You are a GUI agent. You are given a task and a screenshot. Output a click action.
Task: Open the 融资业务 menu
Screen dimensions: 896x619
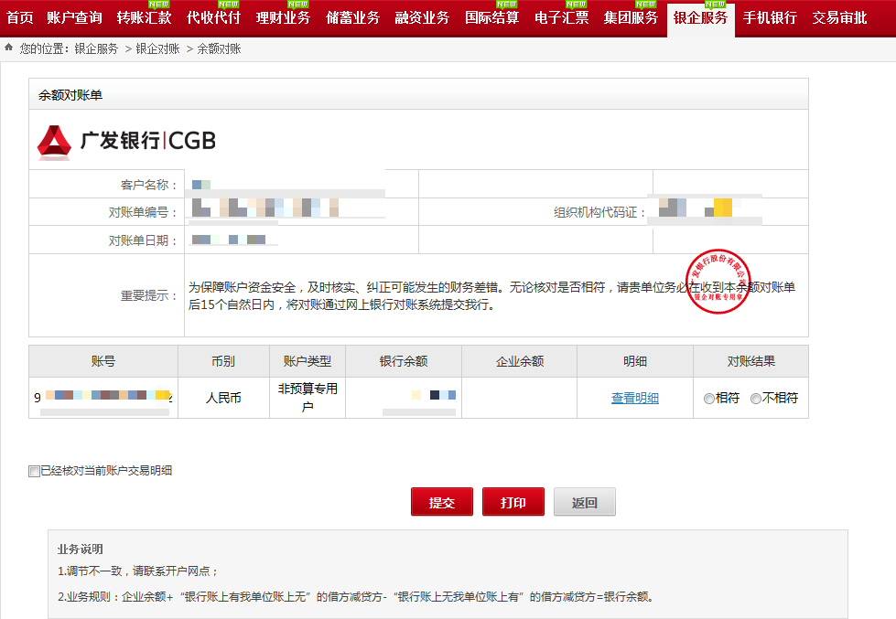422,17
